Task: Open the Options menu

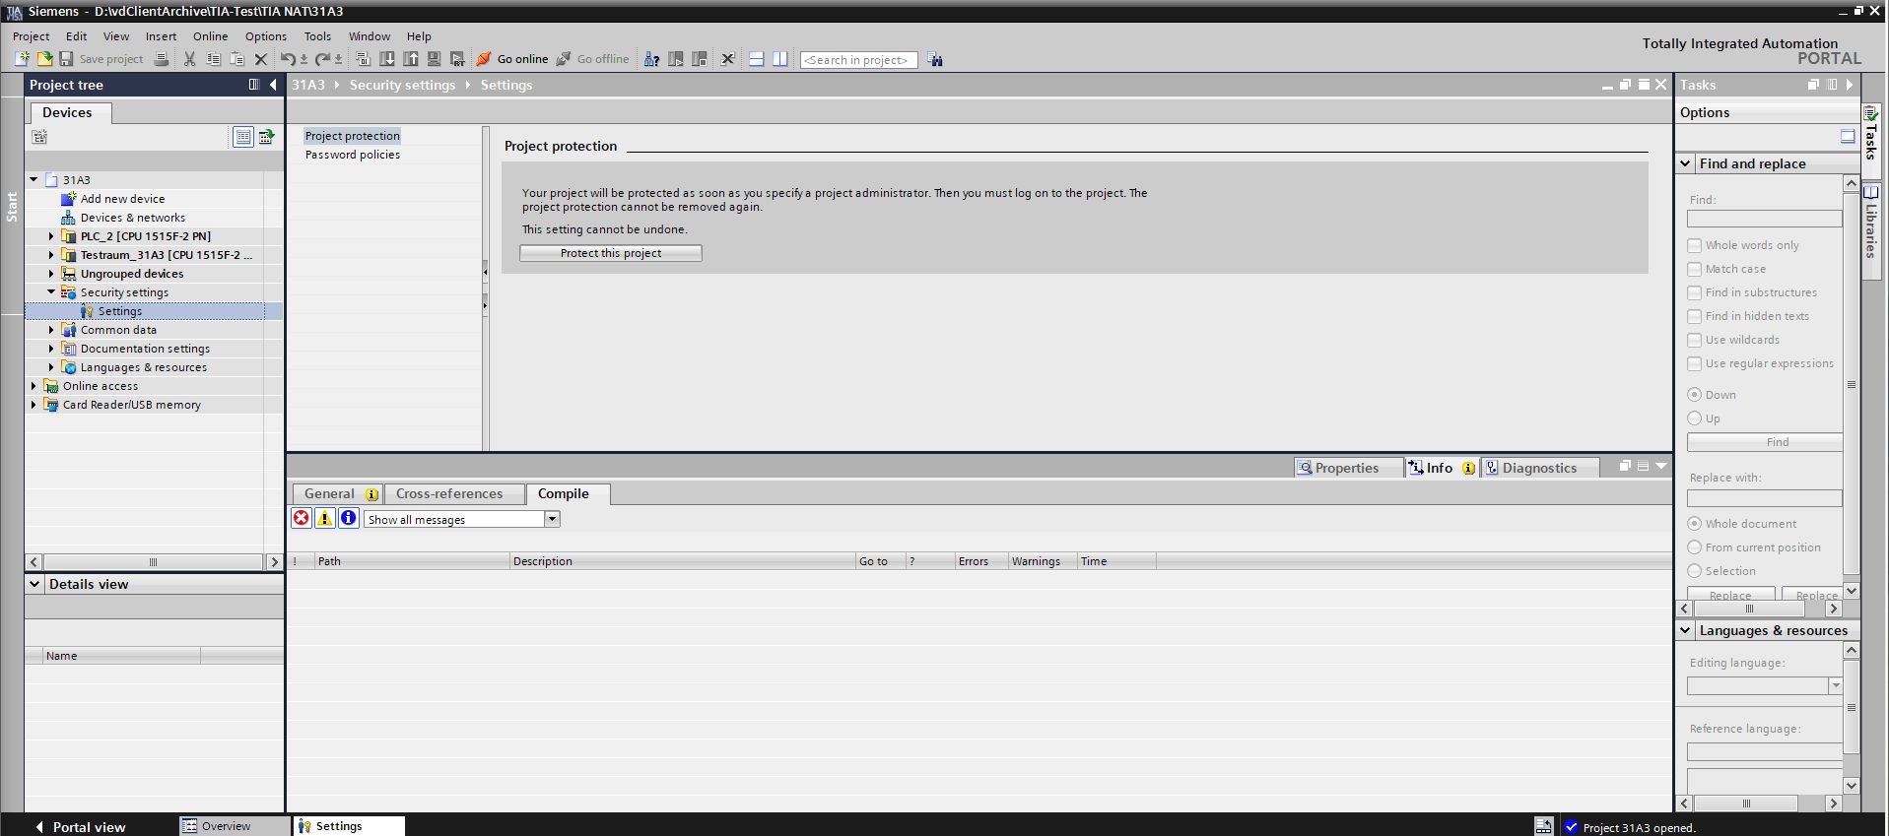Action: pos(266,36)
